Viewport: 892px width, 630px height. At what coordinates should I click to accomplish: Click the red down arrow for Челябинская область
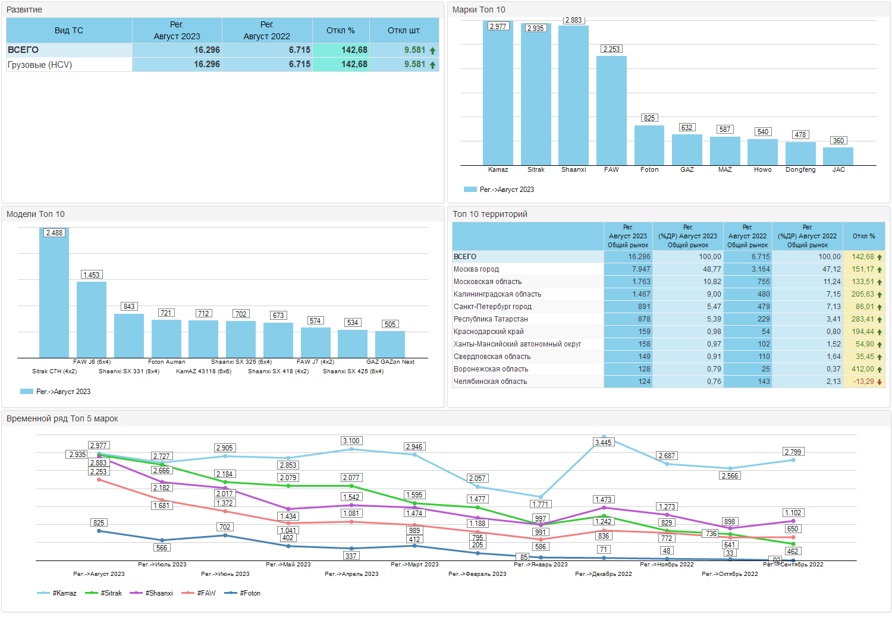[880, 382]
